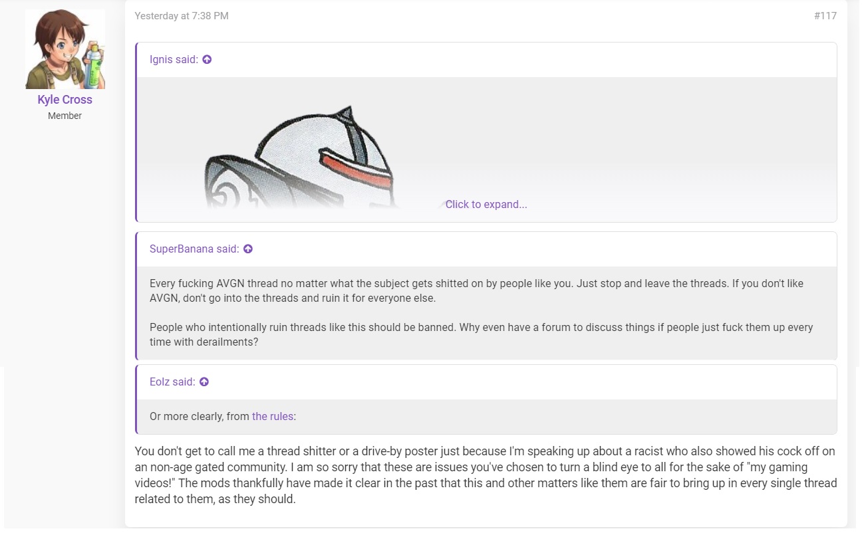Open Kyle Cross's avatar picture

tap(65, 49)
